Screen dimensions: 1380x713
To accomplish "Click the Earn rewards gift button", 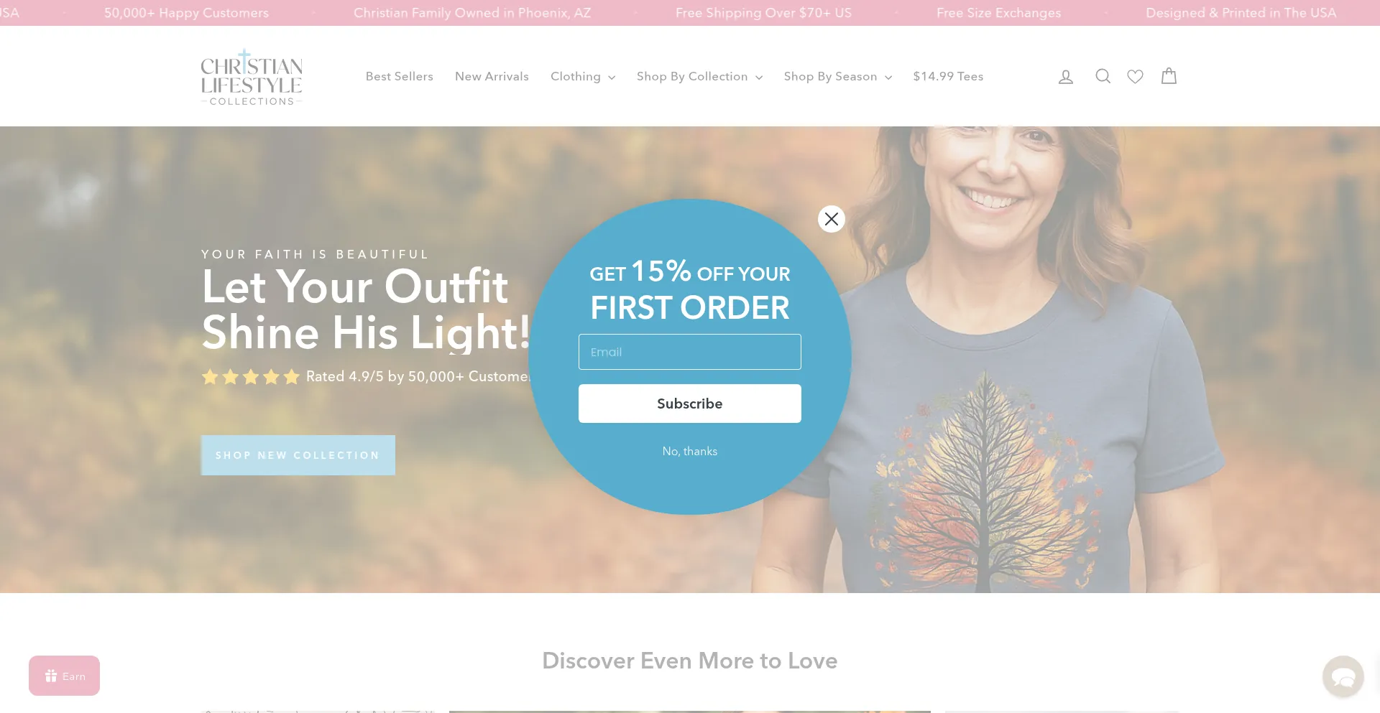I will (65, 676).
